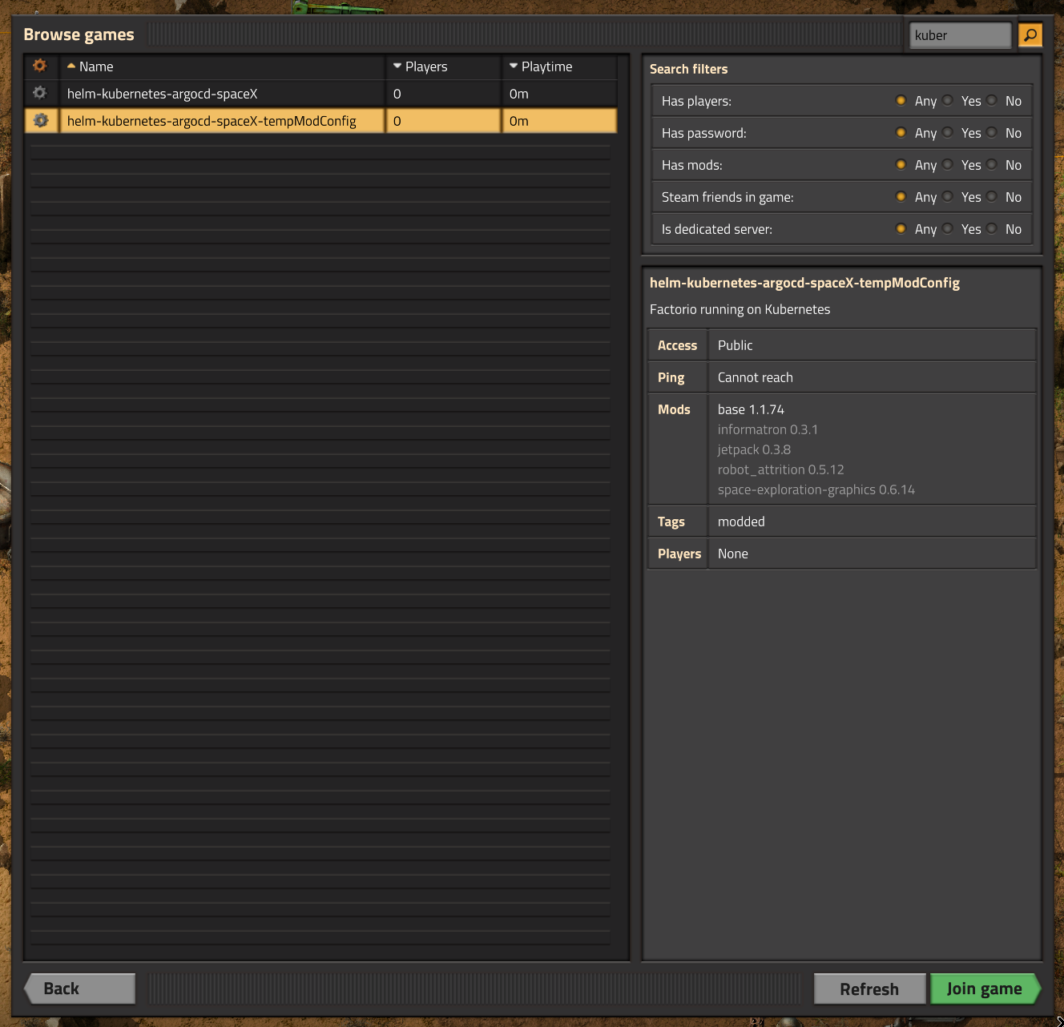Select Yes for Is dedicated server
This screenshot has width=1064, height=1027.
click(948, 228)
